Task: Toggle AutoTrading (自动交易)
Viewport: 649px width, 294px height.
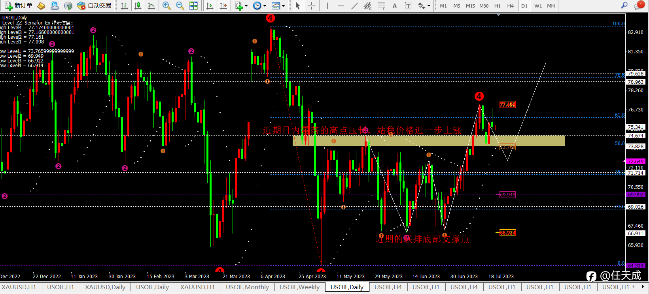Action: pos(94,6)
